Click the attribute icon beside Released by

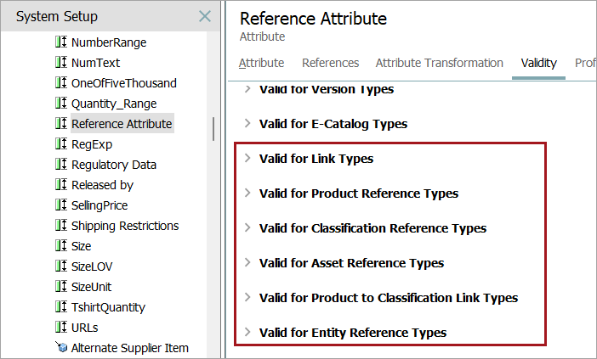(x=61, y=184)
